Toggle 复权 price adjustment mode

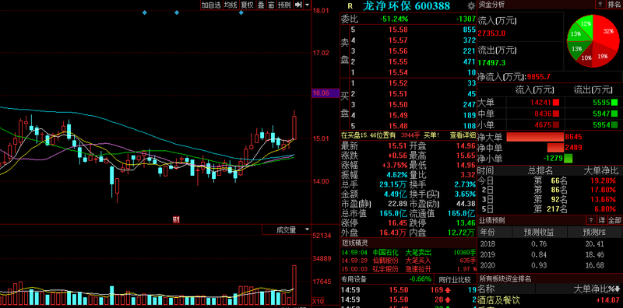[247, 5]
